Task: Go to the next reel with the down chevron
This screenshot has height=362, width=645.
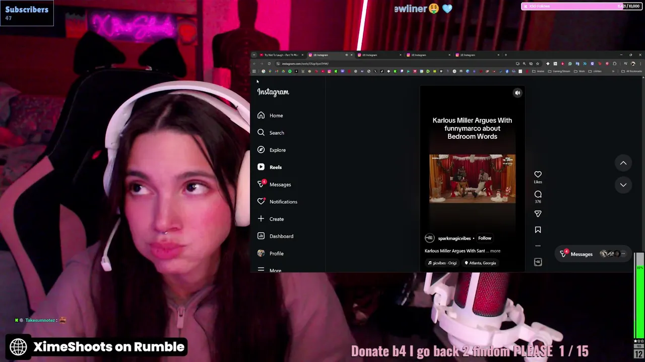Action: coord(623,185)
